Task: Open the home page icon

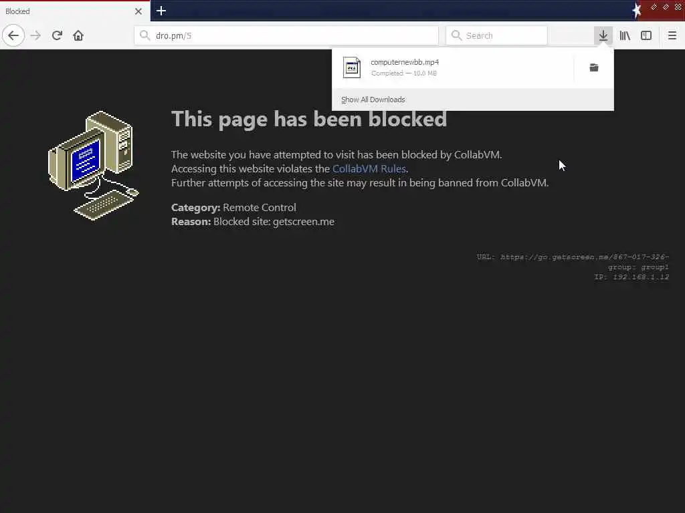Action: 78,35
